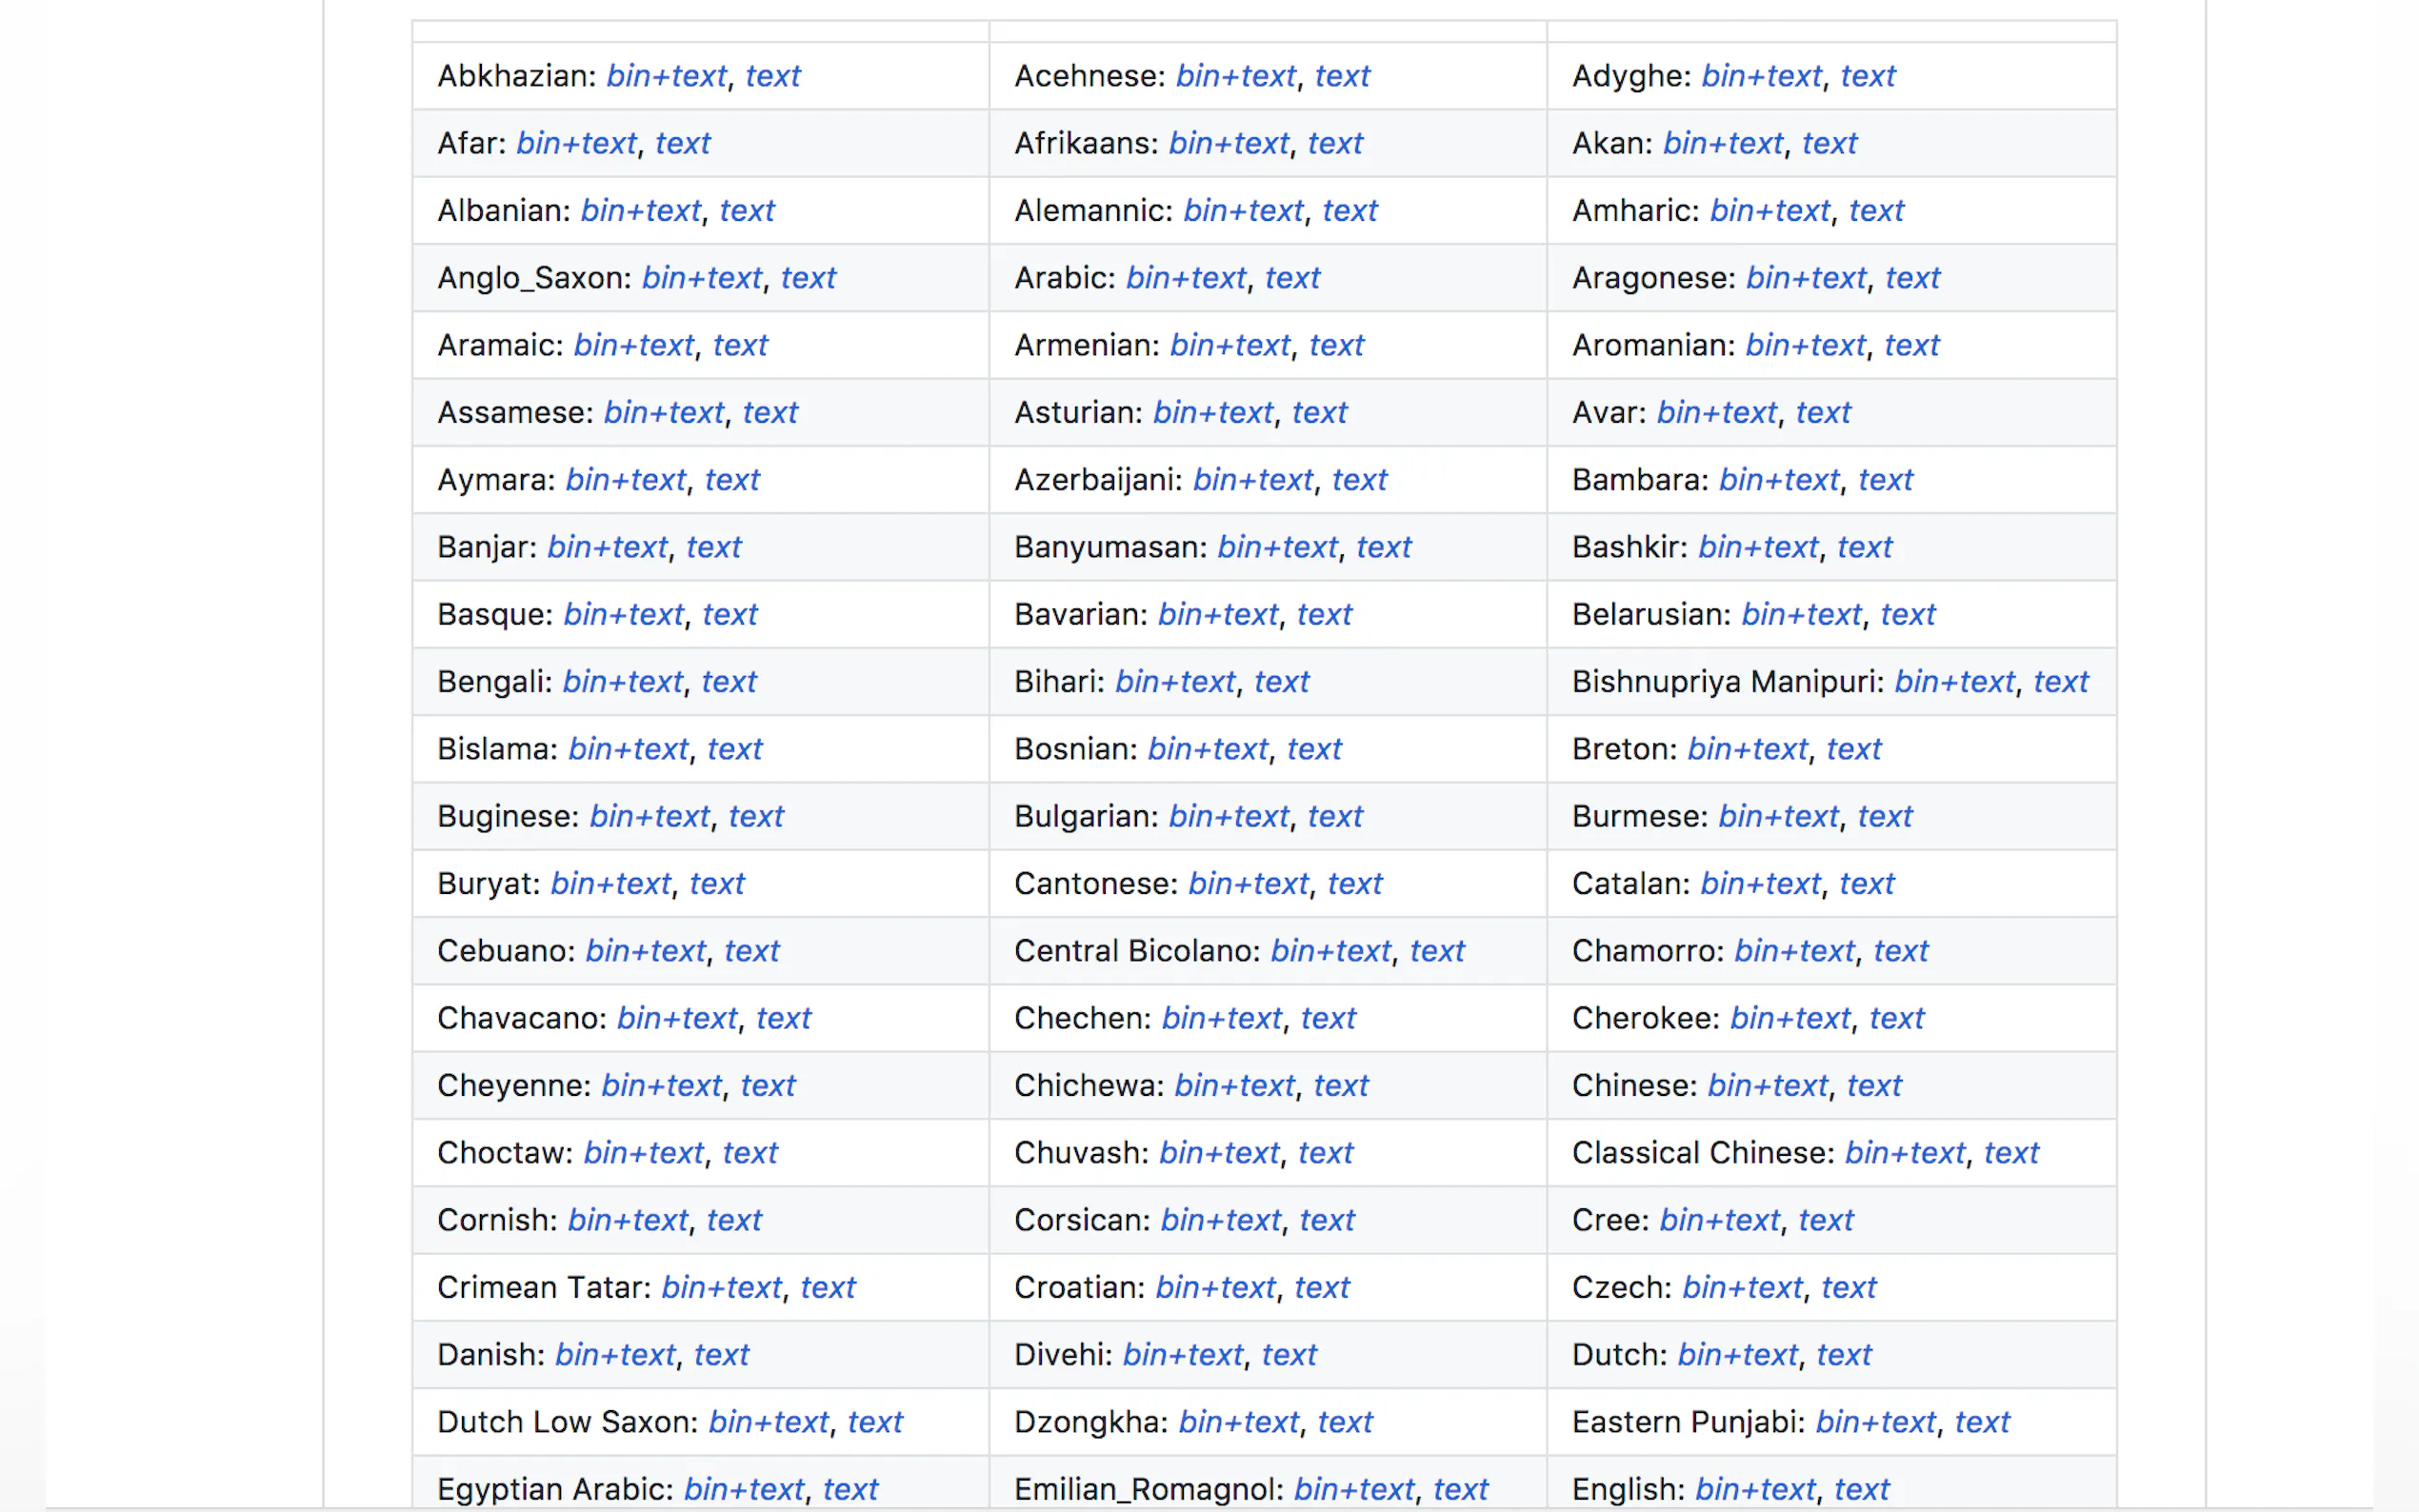
Task: Open Cantonese text link
Action: [1354, 884]
